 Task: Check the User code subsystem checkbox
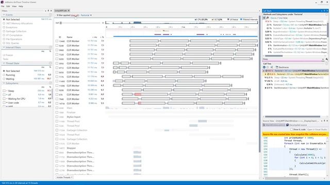click(x=4, y=103)
